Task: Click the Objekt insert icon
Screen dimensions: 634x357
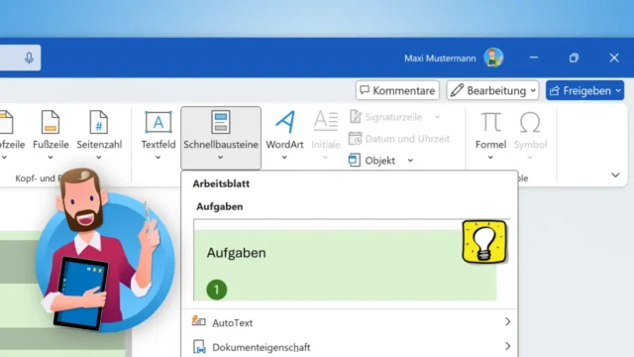Action: (x=355, y=160)
